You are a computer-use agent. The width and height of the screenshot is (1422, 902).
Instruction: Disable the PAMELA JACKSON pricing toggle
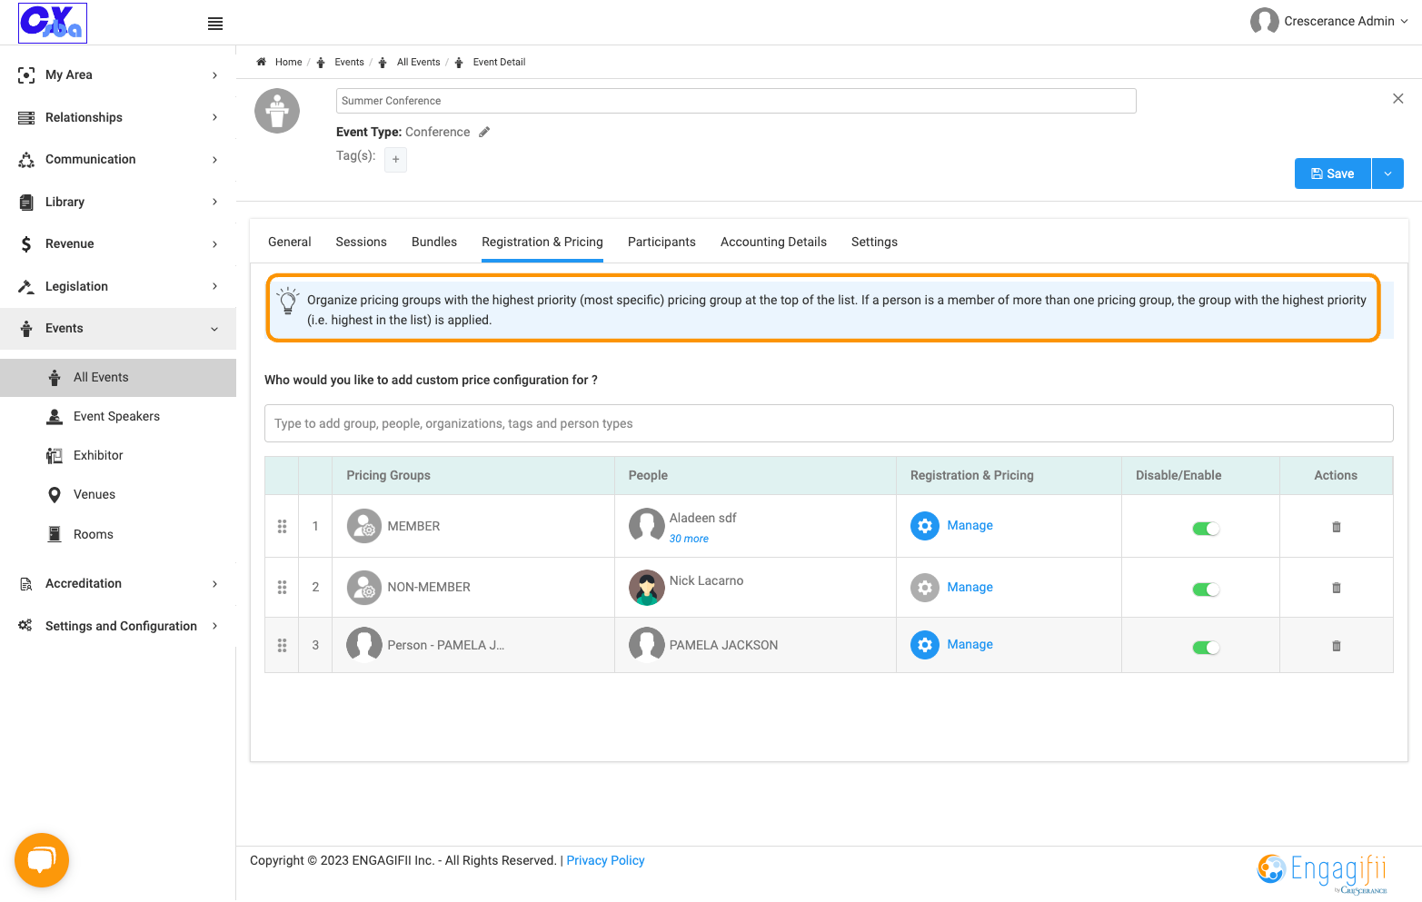tap(1206, 648)
